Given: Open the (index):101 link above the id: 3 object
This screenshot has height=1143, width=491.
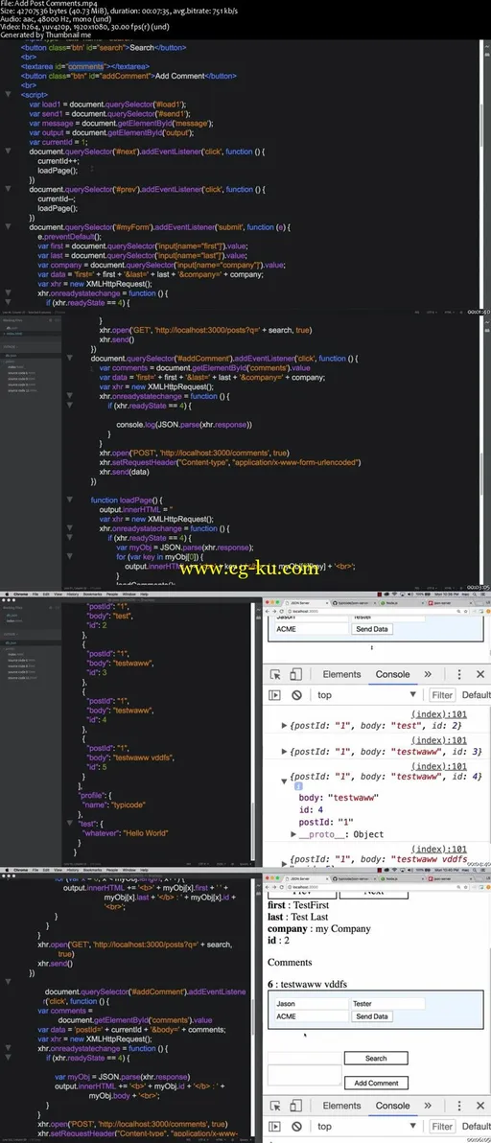Looking at the screenshot, I should click(x=438, y=740).
